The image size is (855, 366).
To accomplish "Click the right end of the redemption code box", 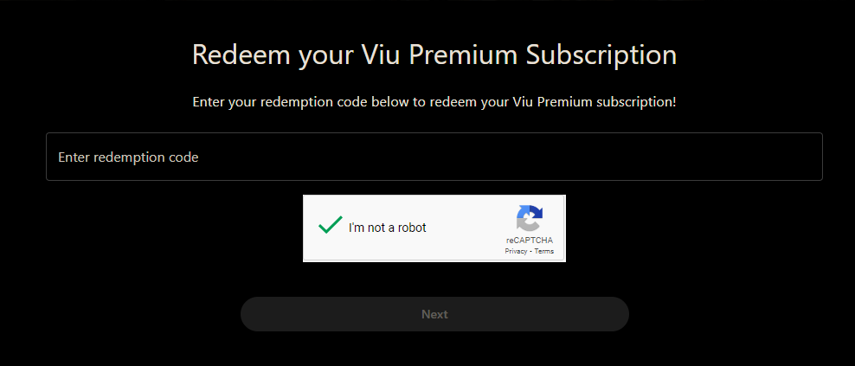I will tap(807, 157).
